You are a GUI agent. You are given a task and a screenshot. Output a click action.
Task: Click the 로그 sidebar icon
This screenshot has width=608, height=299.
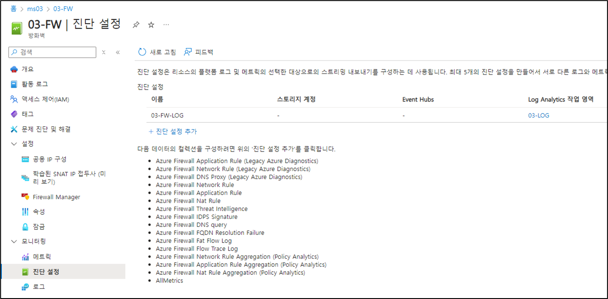(25, 287)
